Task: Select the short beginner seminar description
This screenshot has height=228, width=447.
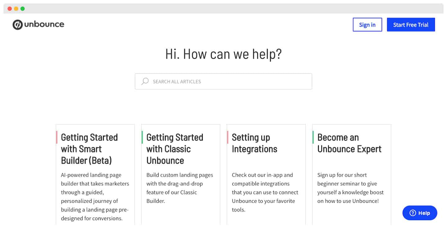Action: (350, 188)
